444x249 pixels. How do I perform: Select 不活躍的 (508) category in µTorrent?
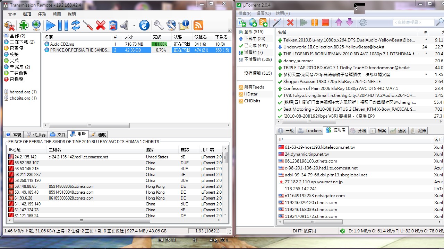(x=255, y=59)
